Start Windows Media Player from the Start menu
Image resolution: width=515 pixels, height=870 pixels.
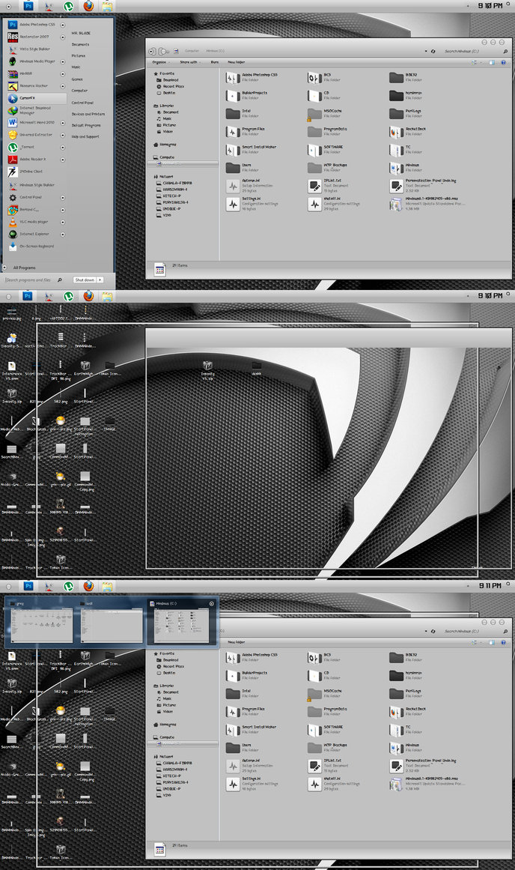click(x=36, y=61)
